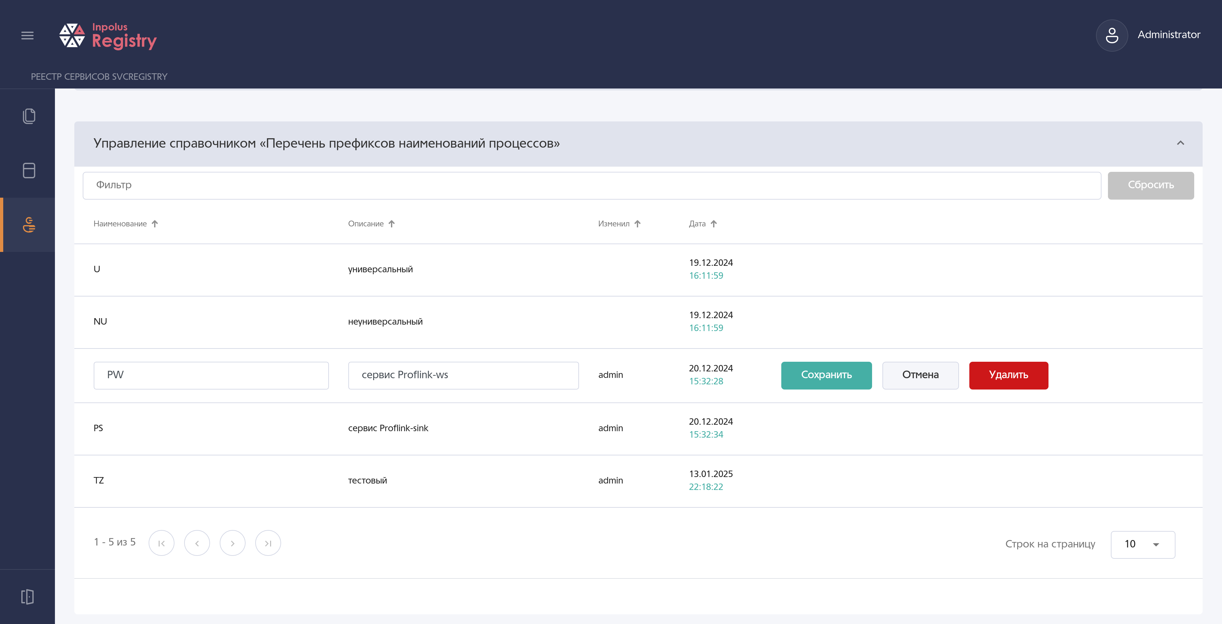Screen dimensions: 1222x624
Task: Go to next page
Action: (232, 543)
